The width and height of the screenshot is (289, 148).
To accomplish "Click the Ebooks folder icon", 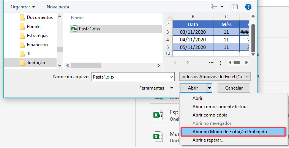I will 22,27.
